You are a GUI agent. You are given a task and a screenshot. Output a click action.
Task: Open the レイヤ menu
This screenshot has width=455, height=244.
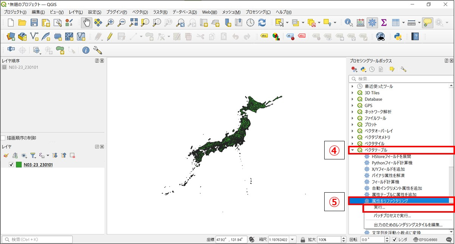[76, 12]
